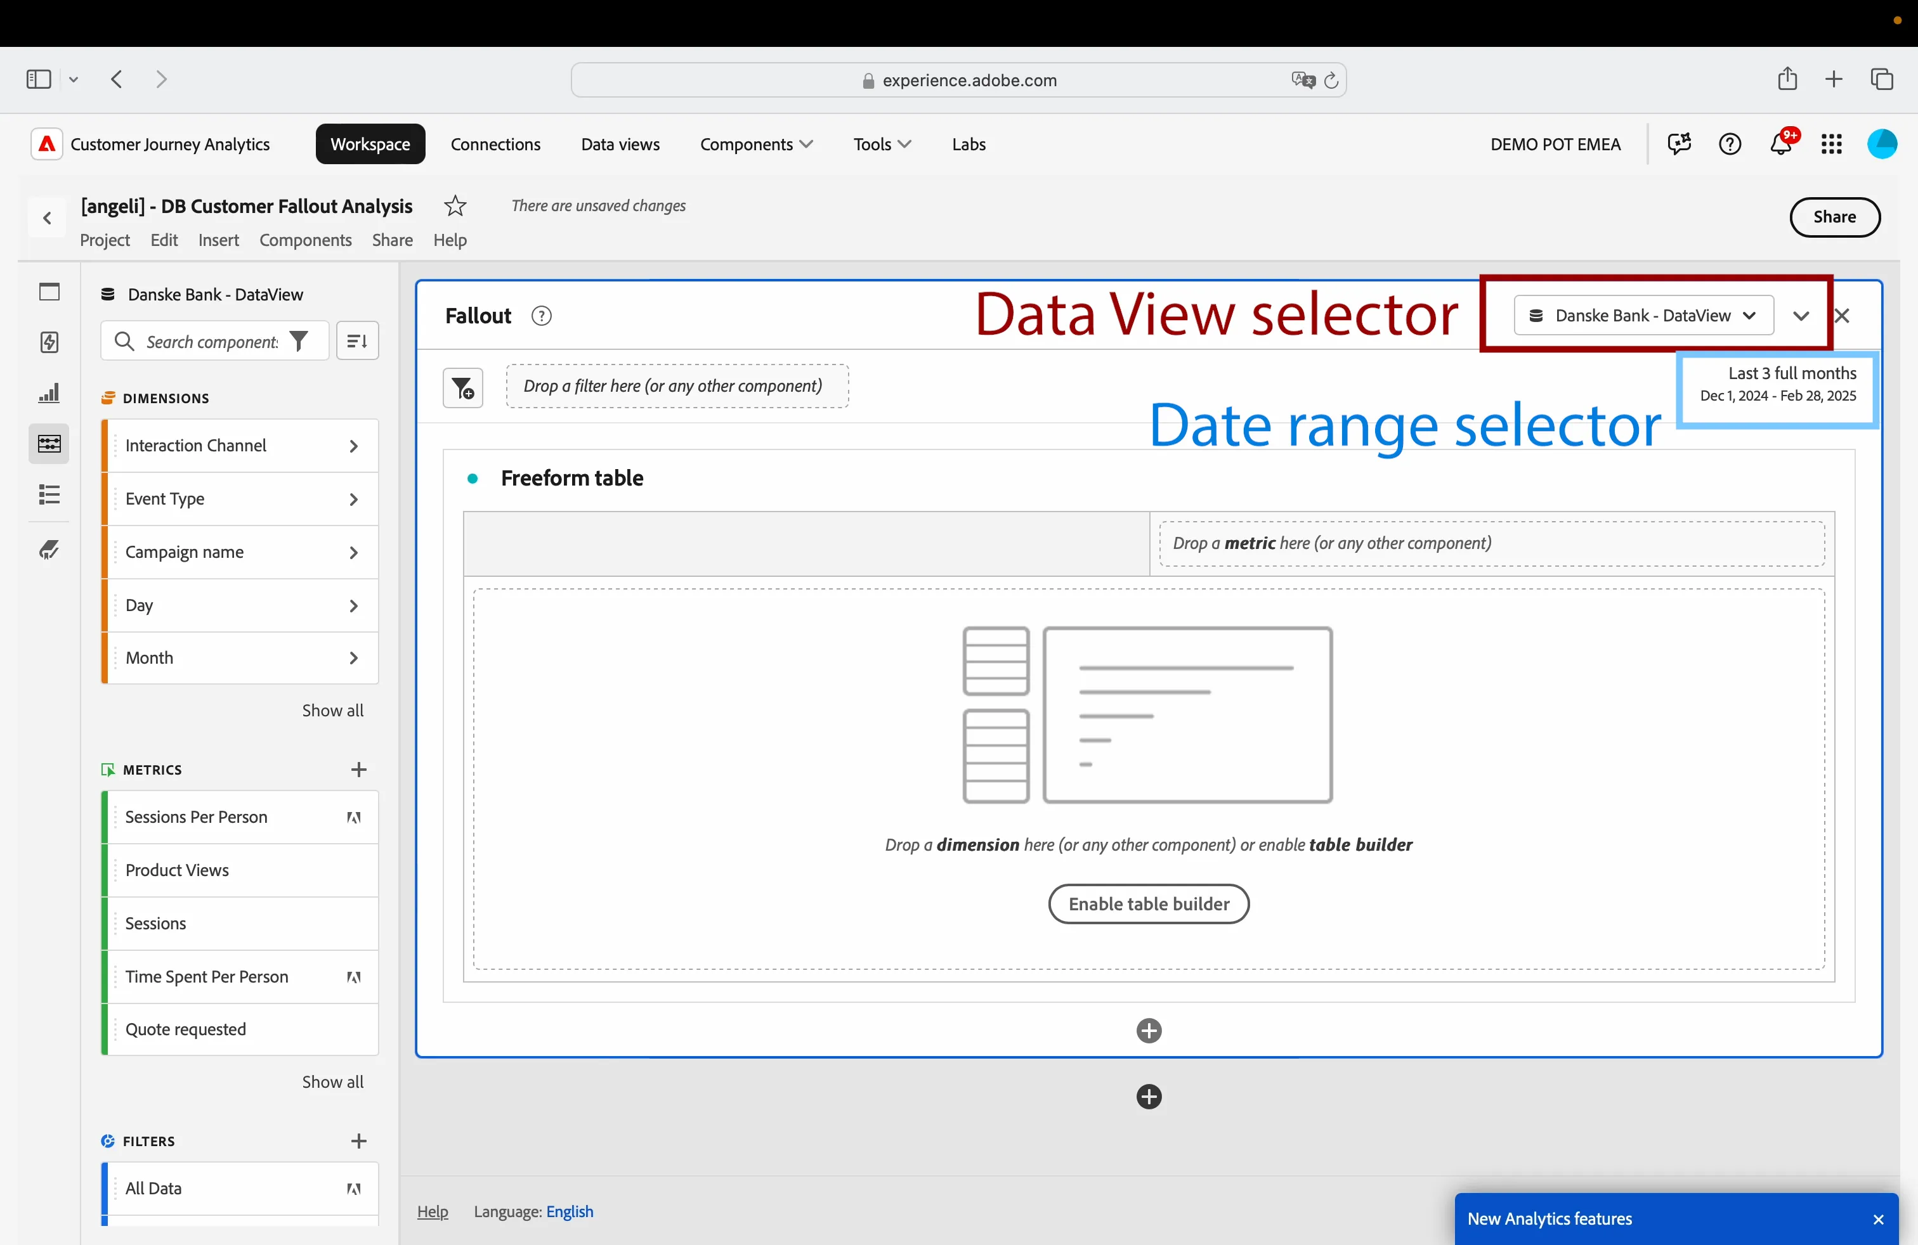1918x1245 pixels.
Task: Click the Share button
Action: (1835, 217)
